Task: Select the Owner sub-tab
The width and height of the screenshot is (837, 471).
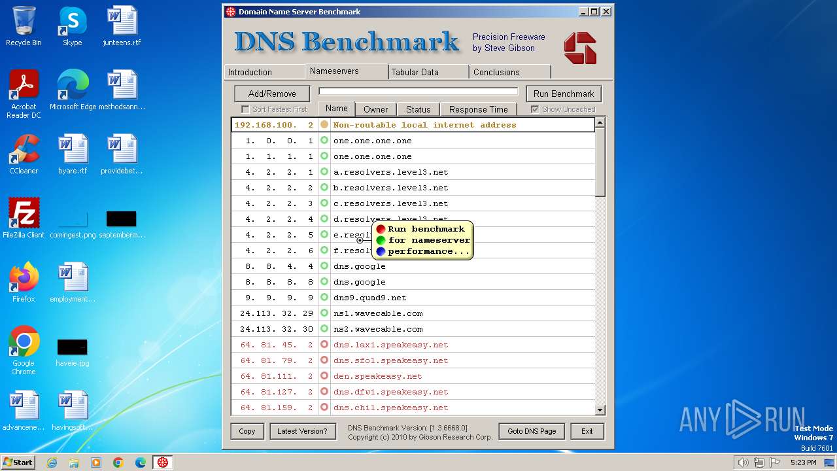Action: [x=375, y=109]
